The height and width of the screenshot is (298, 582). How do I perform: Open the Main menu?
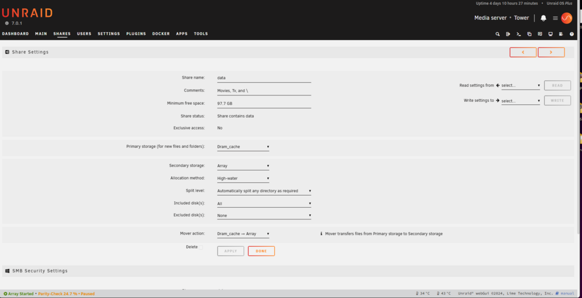point(41,34)
